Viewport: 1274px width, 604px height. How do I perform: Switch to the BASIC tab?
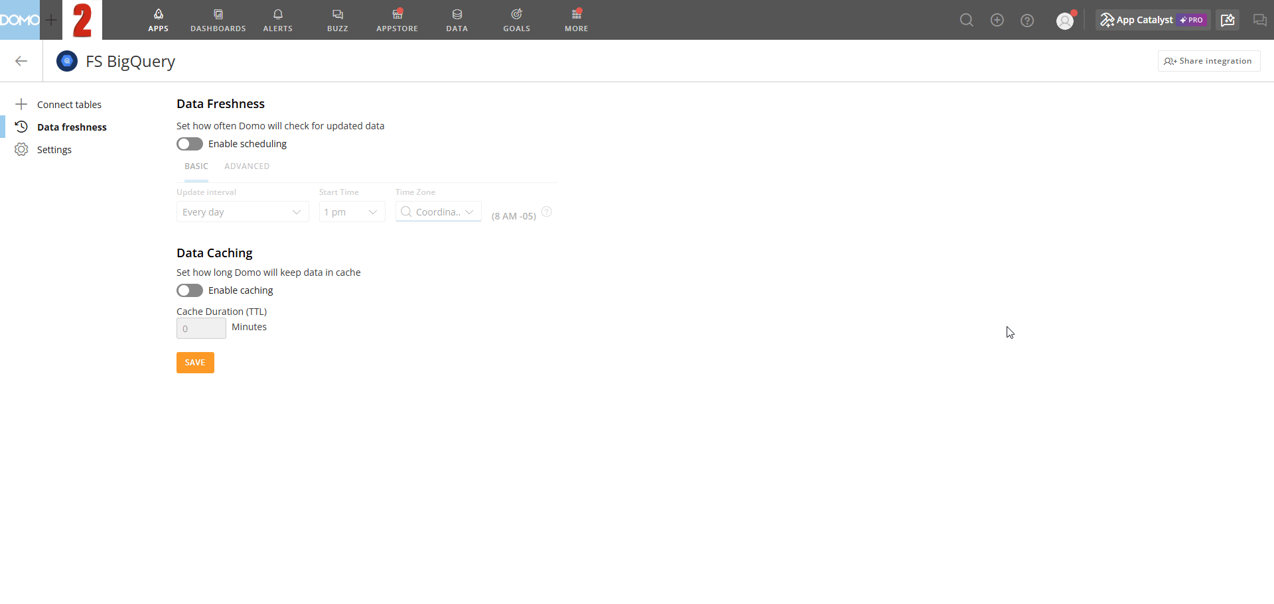pyautogui.click(x=196, y=166)
